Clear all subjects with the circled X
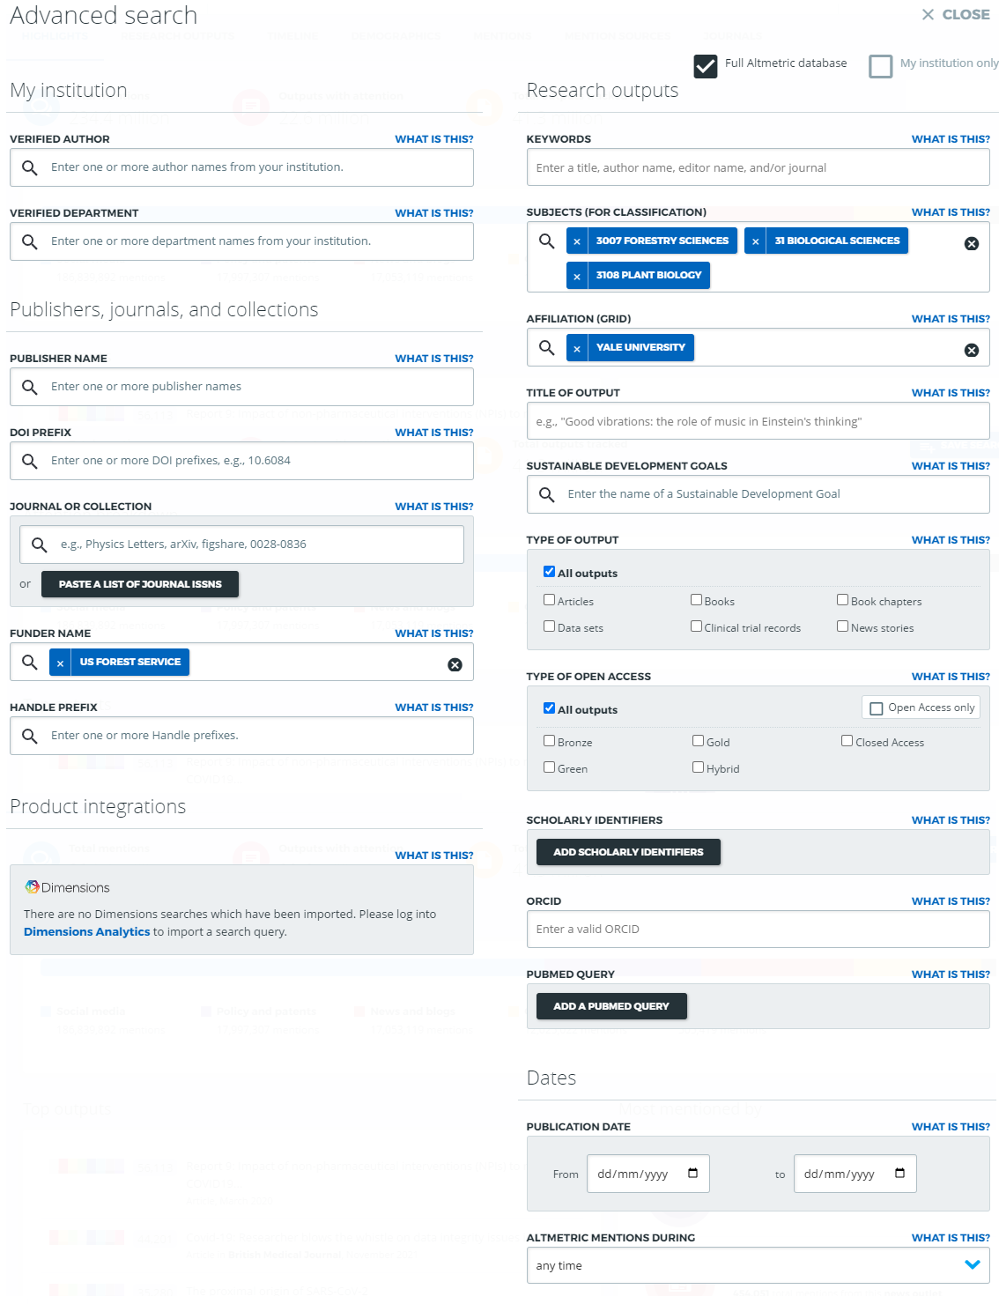This screenshot has height=1304, width=999. click(x=971, y=243)
